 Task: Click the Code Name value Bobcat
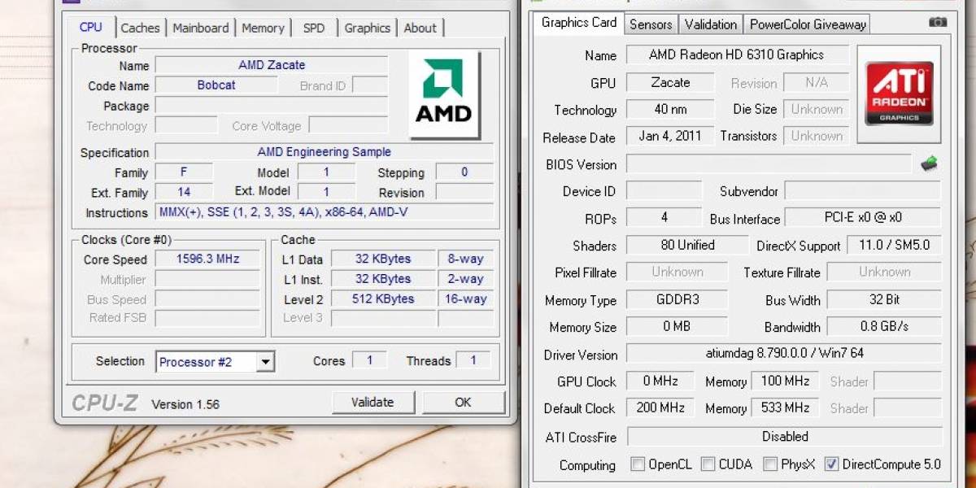point(215,85)
